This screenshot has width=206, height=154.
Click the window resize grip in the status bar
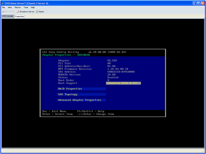[203, 151]
